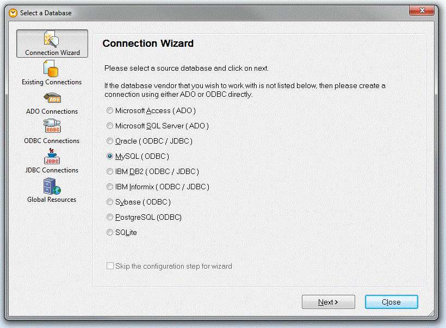
Task: Open the Global Resources icon
Action: [52, 186]
